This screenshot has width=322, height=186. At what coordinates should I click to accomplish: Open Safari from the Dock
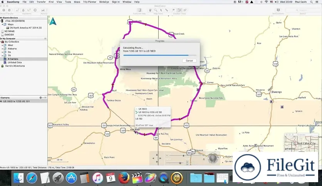[x=32, y=178]
